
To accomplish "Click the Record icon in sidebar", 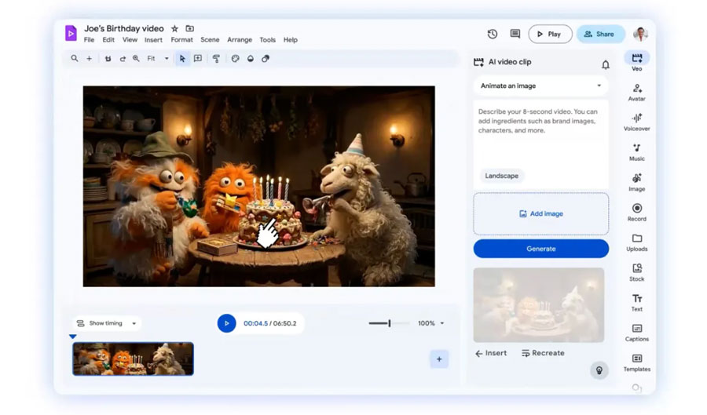I will (636, 212).
